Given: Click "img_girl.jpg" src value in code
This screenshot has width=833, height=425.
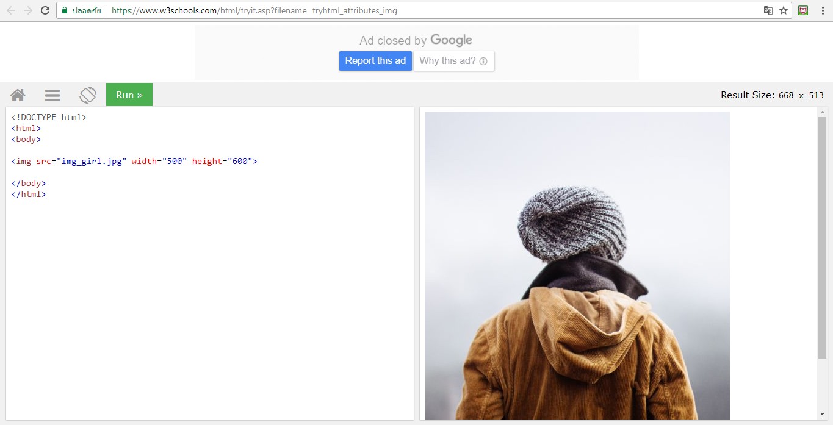Looking at the screenshot, I should (91, 161).
